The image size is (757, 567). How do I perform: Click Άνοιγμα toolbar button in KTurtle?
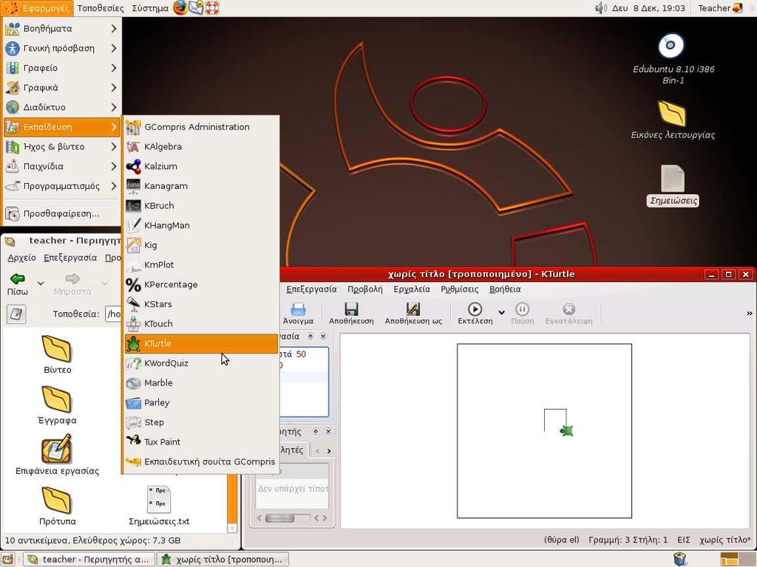(x=297, y=313)
